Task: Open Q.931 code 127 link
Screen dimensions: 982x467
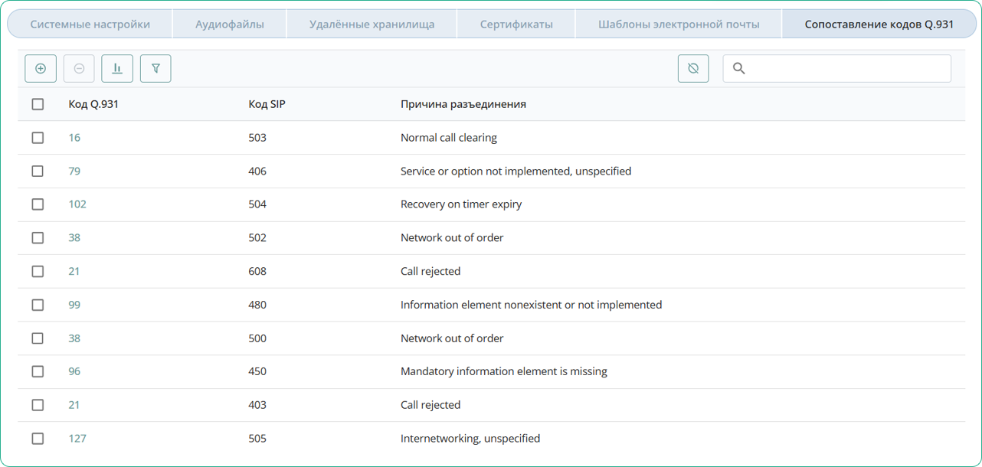Action: coord(77,439)
